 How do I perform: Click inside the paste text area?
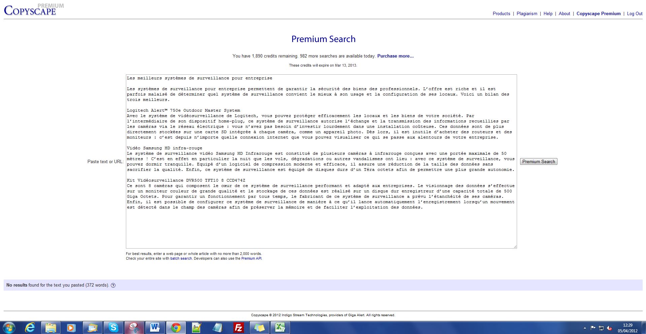[321, 225]
